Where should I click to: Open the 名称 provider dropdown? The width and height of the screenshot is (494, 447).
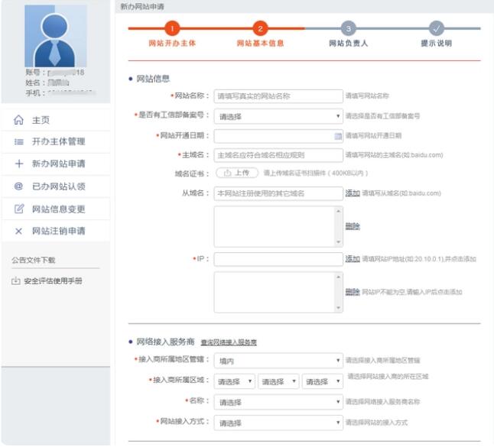click(278, 402)
